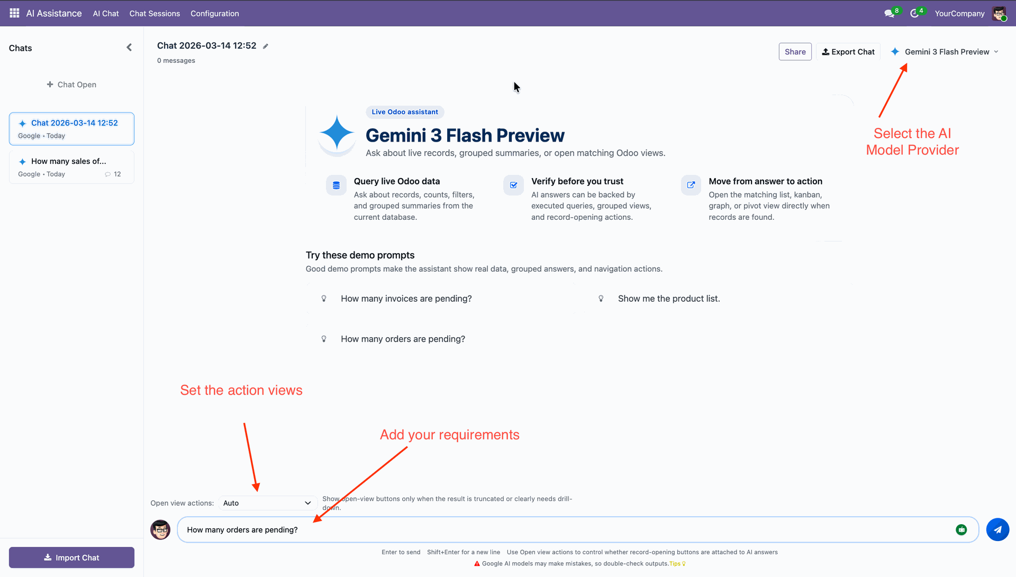Click the pencil icon to rename chat
This screenshot has width=1016, height=577.
pos(266,46)
